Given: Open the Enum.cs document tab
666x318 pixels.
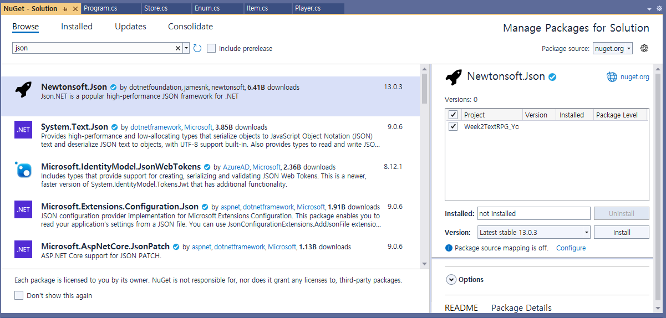Looking at the screenshot, I should (218, 8).
